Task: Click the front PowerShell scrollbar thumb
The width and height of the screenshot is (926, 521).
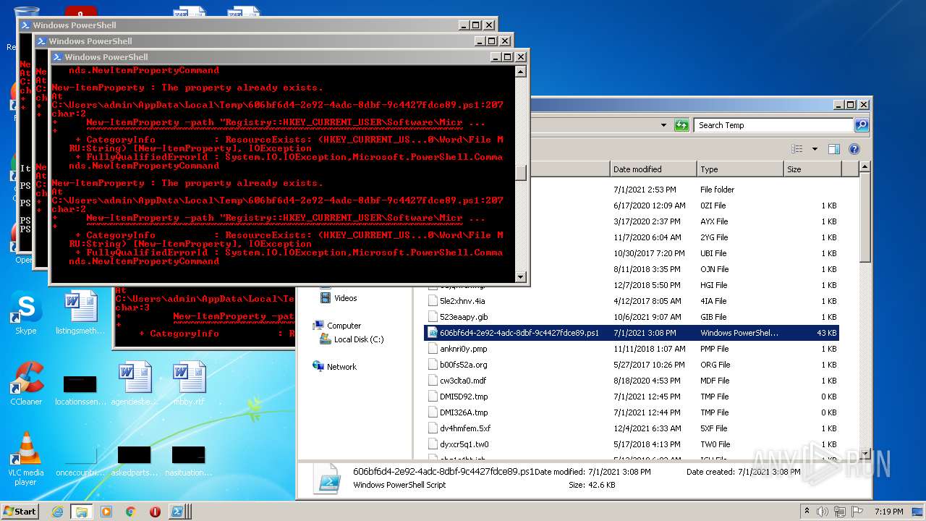Action: [x=521, y=172]
